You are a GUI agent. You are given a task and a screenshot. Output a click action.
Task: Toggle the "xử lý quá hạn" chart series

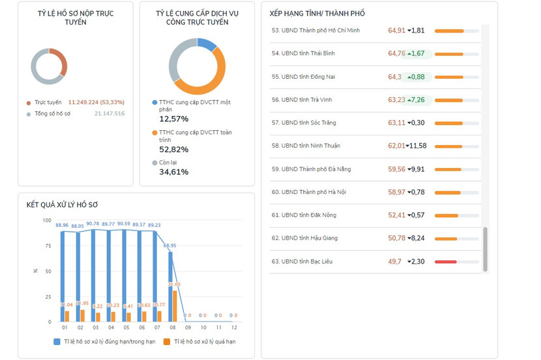[167, 342]
